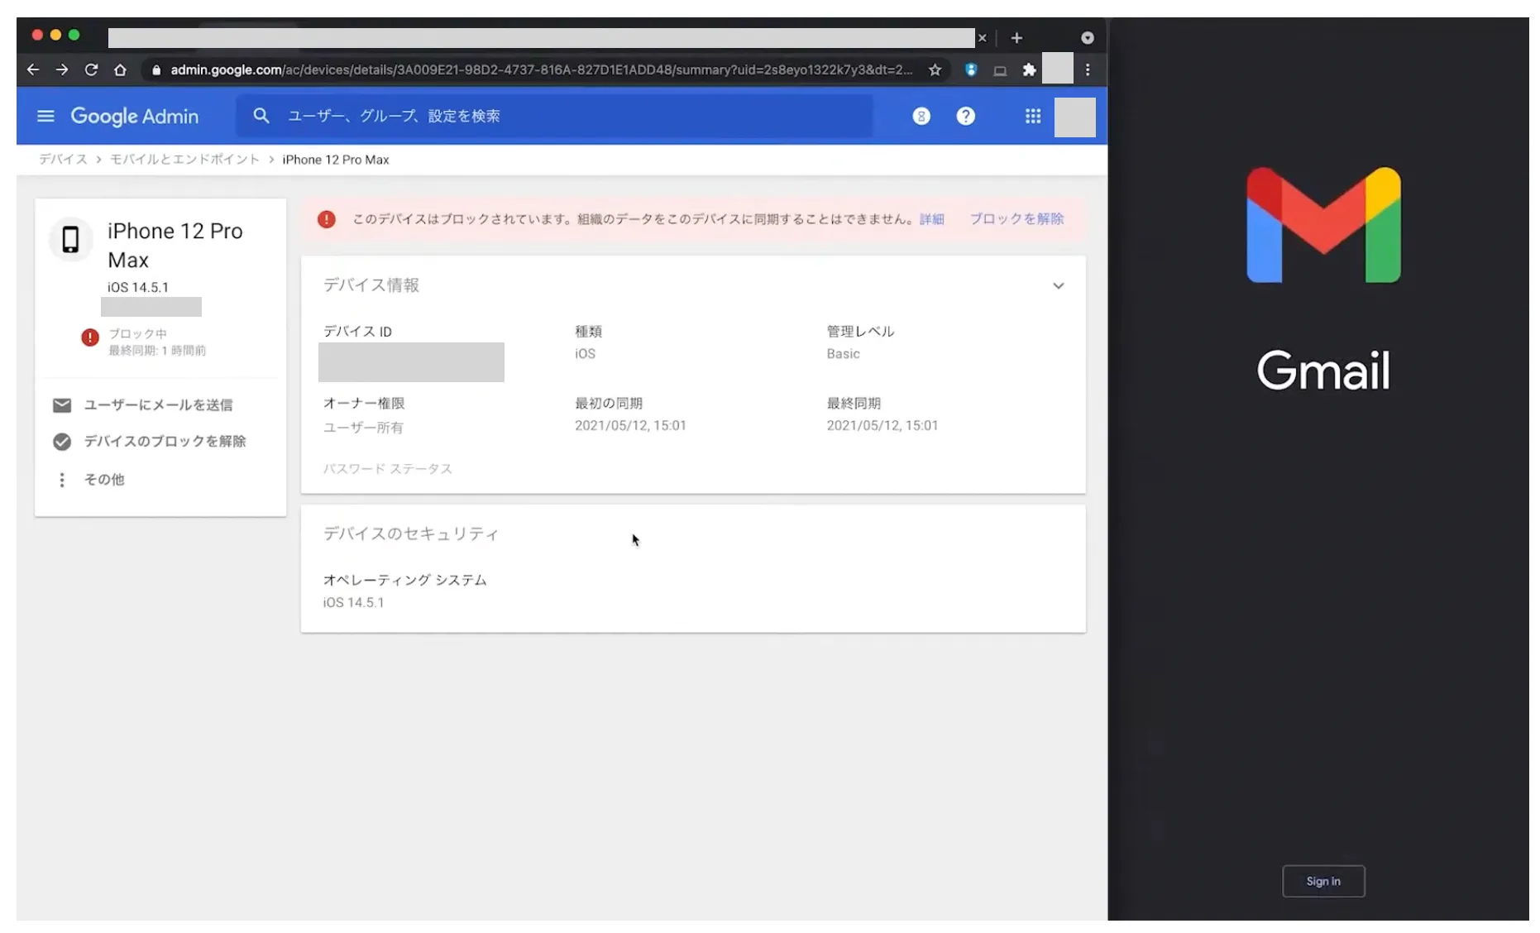Open the tab search dropdown circle icon
The width and height of the screenshot is (1540, 933).
click(x=1087, y=38)
